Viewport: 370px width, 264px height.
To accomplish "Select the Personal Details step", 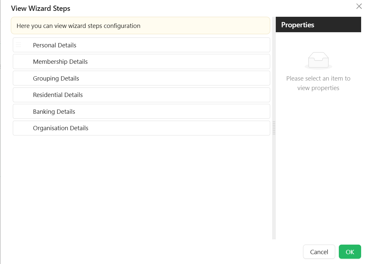I will point(141,45).
